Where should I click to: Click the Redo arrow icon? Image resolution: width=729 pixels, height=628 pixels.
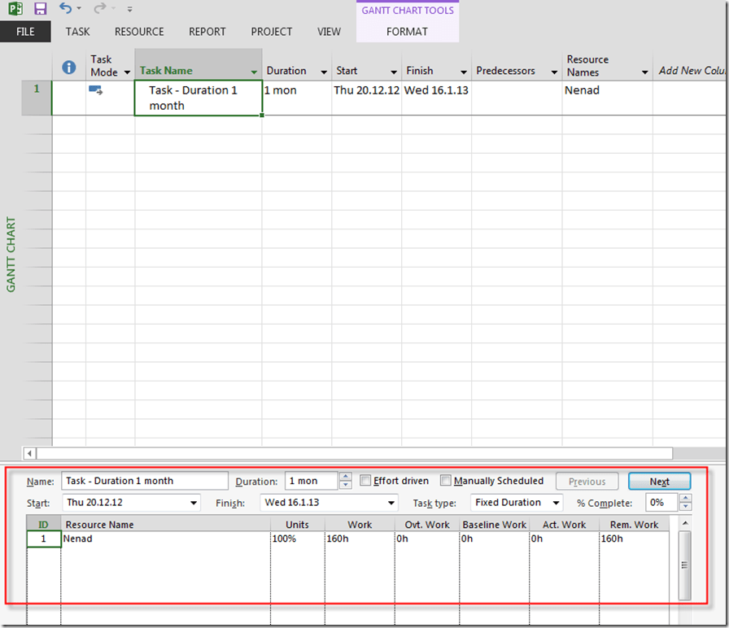(x=99, y=9)
